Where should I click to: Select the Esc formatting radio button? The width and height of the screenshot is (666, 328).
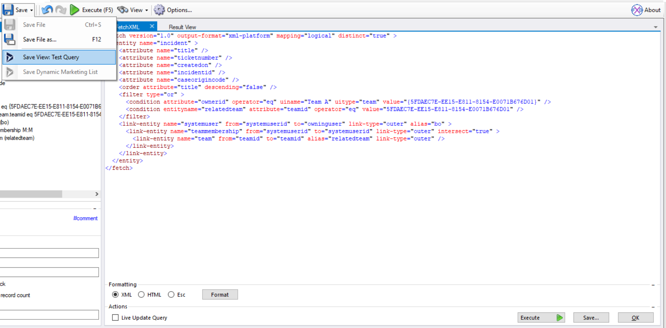click(171, 295)
